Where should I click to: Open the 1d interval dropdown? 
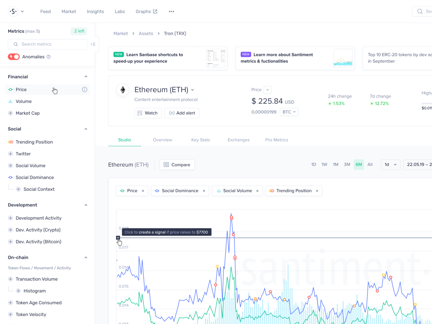pyautogui.click(x=390, y=164)
